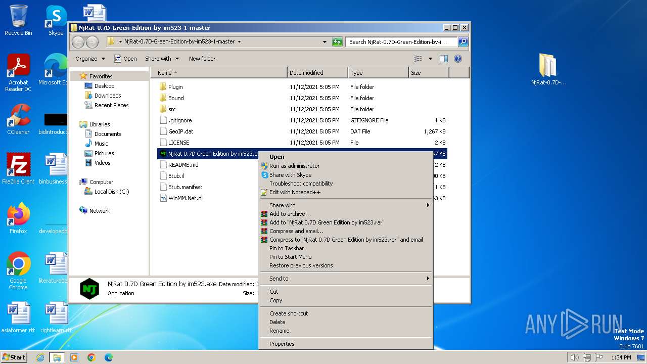Open the Start menu

tap(14, 357)
